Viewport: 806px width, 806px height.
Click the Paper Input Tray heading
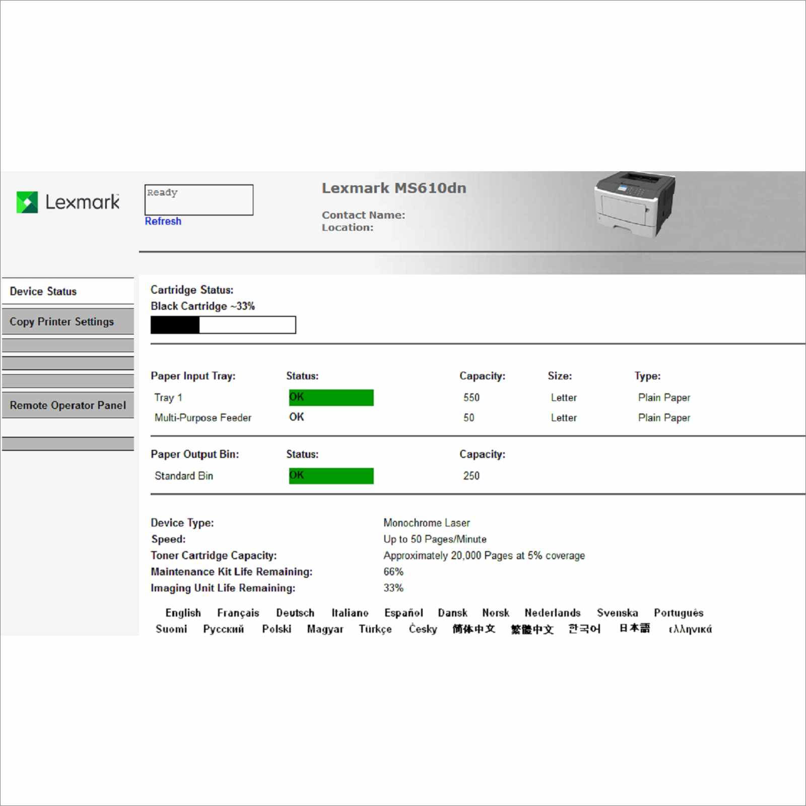[x=193, y=376]
